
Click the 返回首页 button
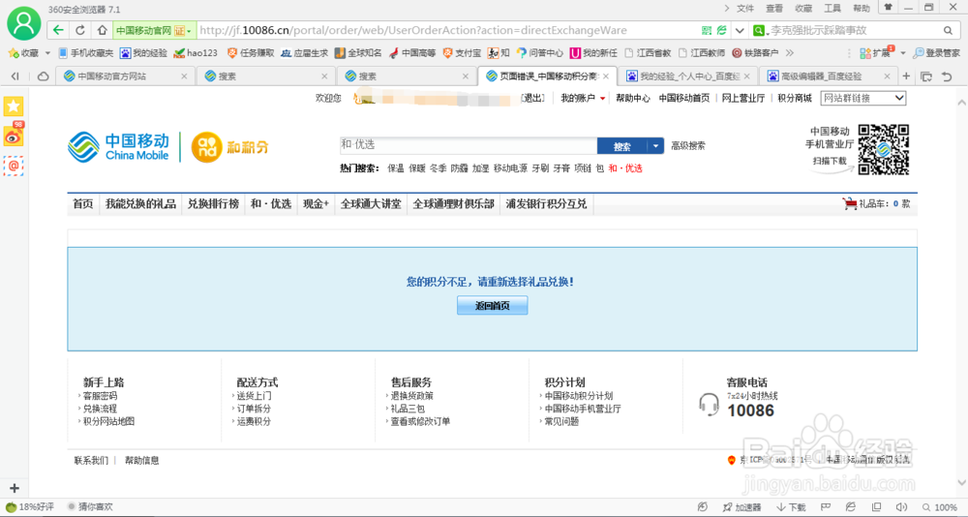(492, 305)
